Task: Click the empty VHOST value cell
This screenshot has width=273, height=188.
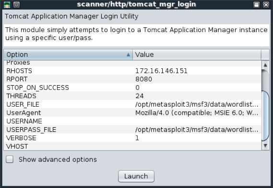Action: [x=197, y=146]
